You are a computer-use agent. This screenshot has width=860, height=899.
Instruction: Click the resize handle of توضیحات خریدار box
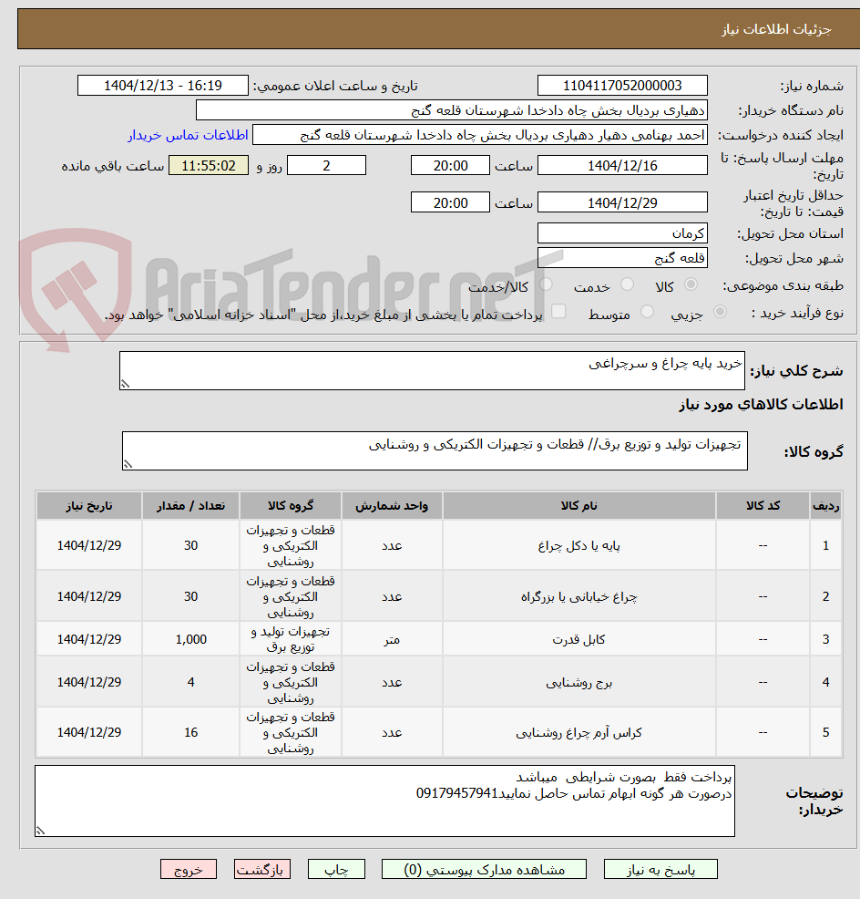40,831
